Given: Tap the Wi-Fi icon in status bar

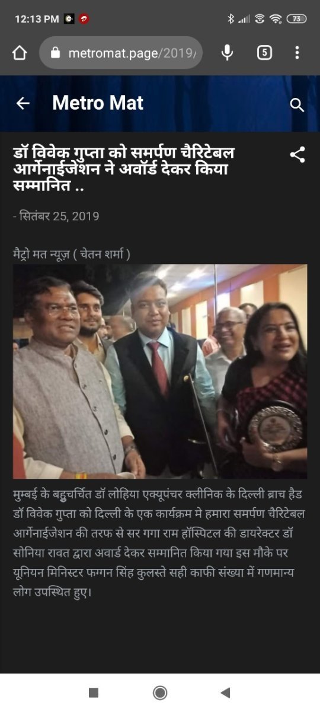Looking at the screenshot, I should tap(276, 19).
